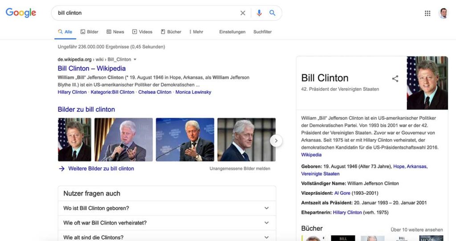Viewport: 456px width, 241px height.
Task: Start voice search with the microphone icon
Action: tap(259, 13)
